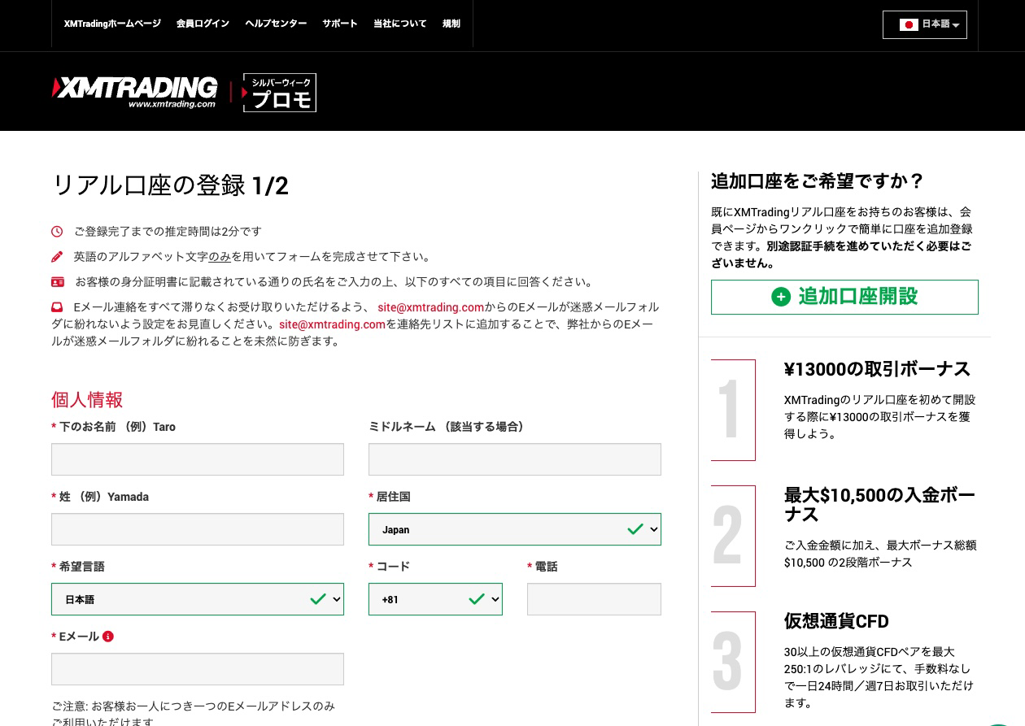Open the 会員ログイン menu item
Image resolution: width=1025 pixels, height=726 pixels.
(203, 24)
